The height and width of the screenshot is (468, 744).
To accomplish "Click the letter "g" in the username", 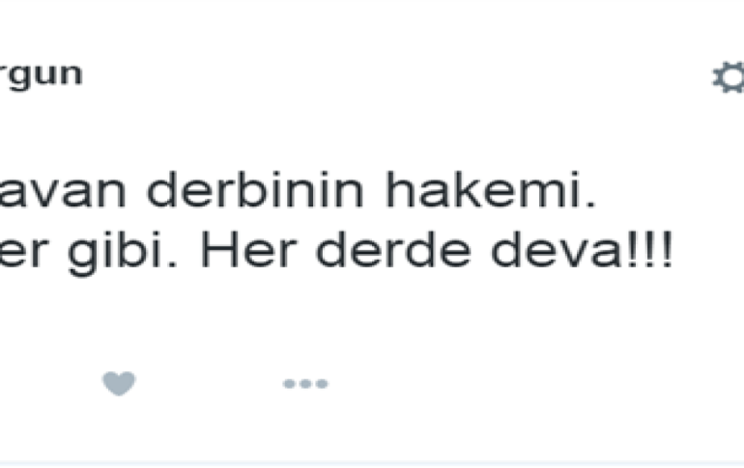I will tap(19, 78).
